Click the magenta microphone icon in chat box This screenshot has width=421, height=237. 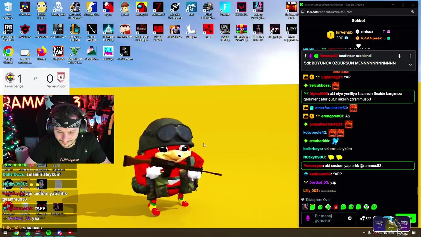[308, 218]
